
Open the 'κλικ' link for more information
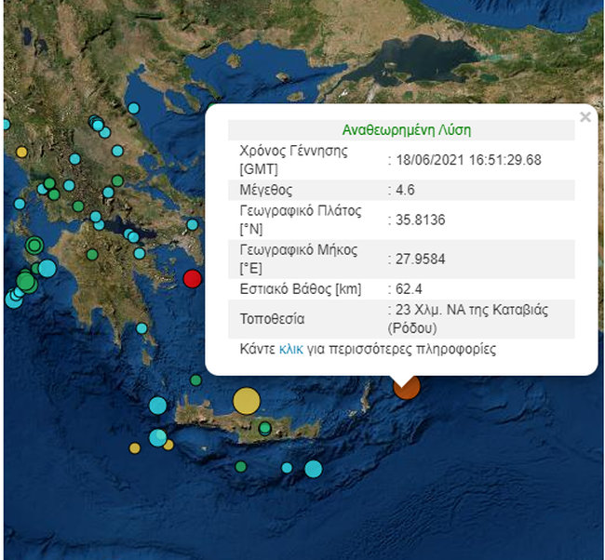290,350
